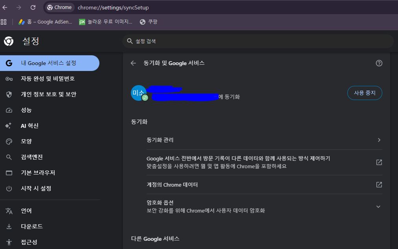
Task: Click the sparkle icon for AI 혁신
Action: point(8,125)
